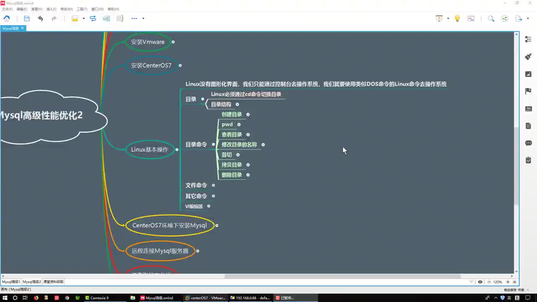Viewport: 537px width, 302px height.
Task: Expand the 修改目录的名称 node
Action: click(x=263, y=145)
